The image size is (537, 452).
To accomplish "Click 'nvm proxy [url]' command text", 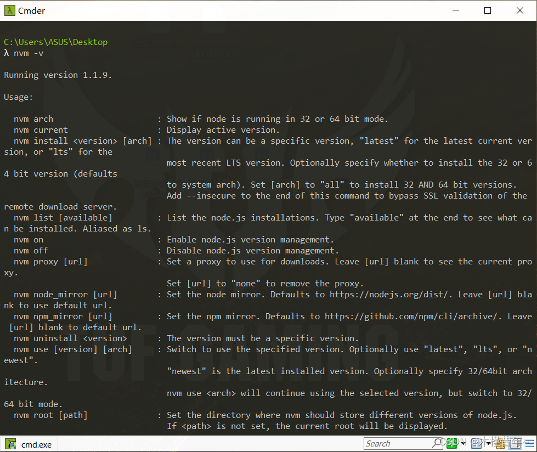I will 50,262.
